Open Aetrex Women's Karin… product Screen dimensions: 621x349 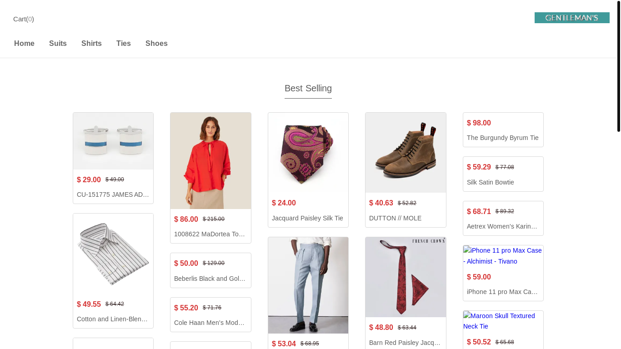coord(503,226)
